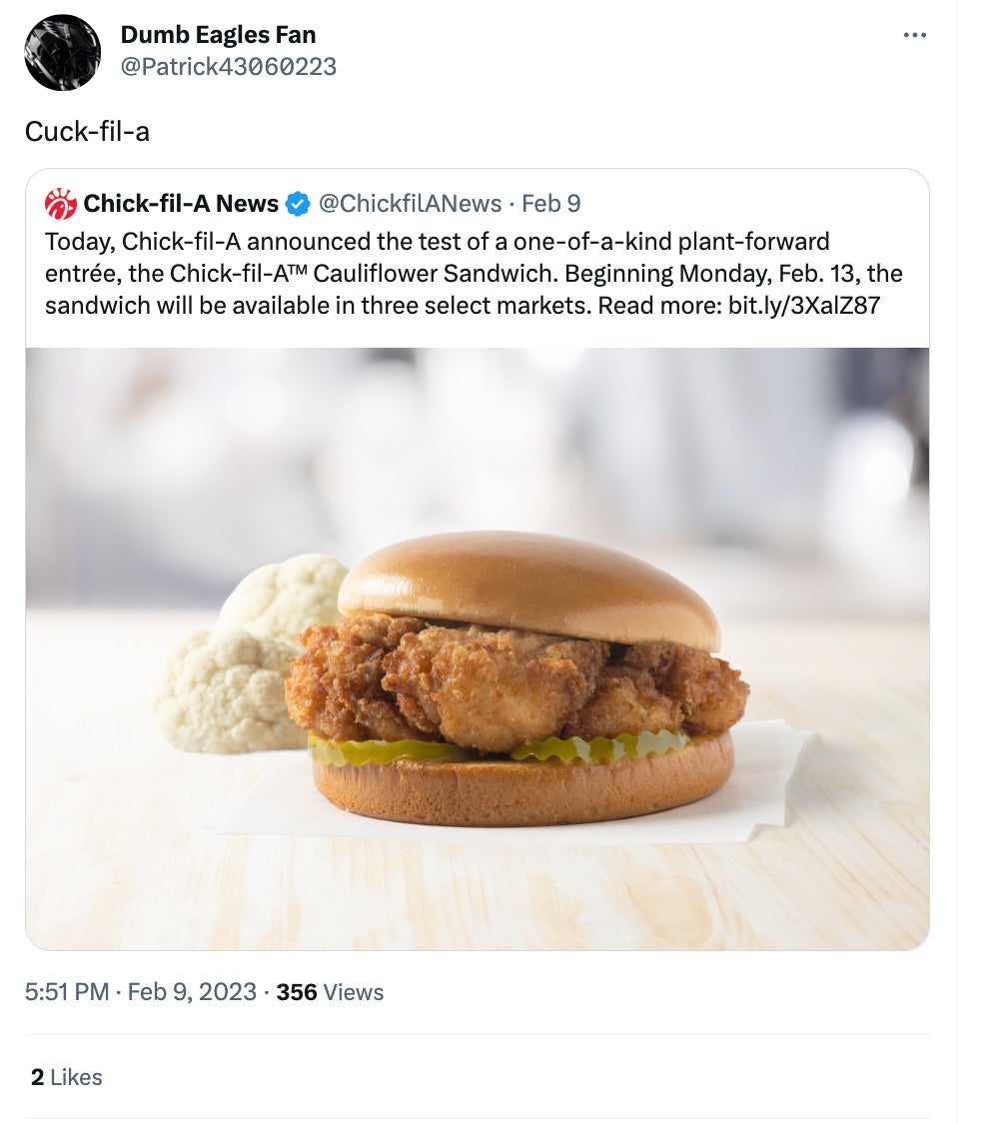Viewport: 997px width, 1123px height.
Task: Click Dumb Eagles Fan's profile picture
Action: (x=62, y=52)
